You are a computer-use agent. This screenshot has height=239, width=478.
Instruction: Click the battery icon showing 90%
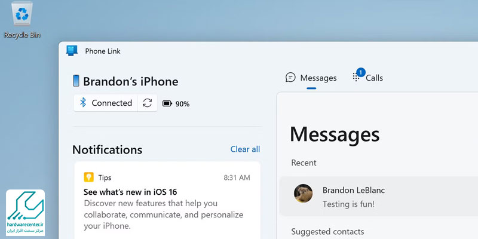tap(167, 103)
